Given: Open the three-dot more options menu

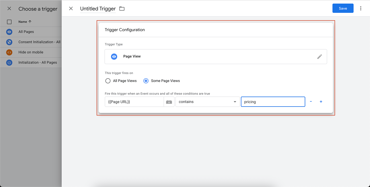Looking at the screenshot, I should click(x=361, y=8).
